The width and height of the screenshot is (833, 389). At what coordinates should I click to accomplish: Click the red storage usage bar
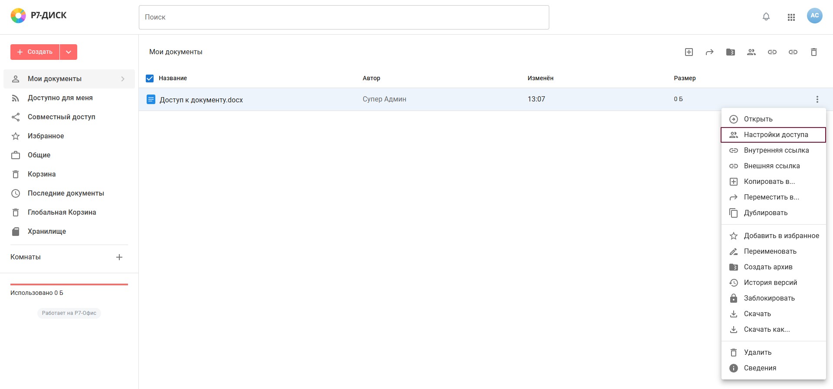pos(69,284)
